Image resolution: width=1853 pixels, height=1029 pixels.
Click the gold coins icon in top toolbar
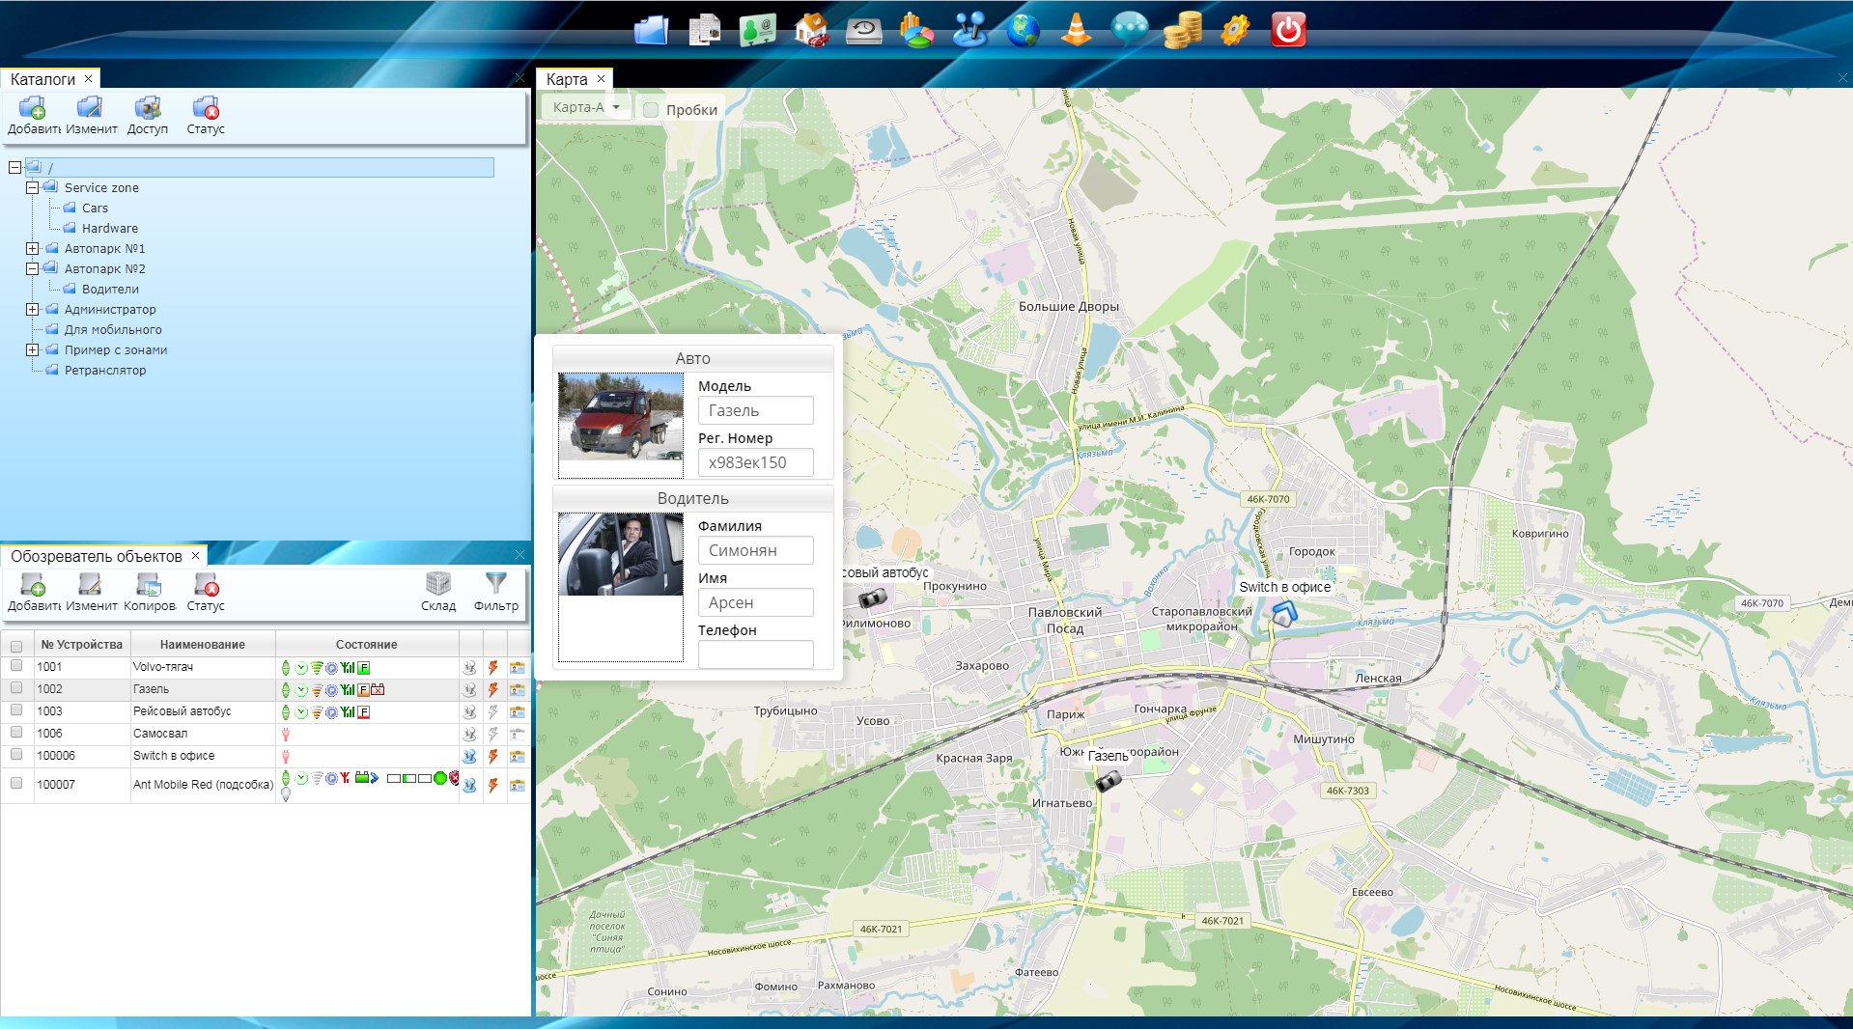[x=1182, y=30]
